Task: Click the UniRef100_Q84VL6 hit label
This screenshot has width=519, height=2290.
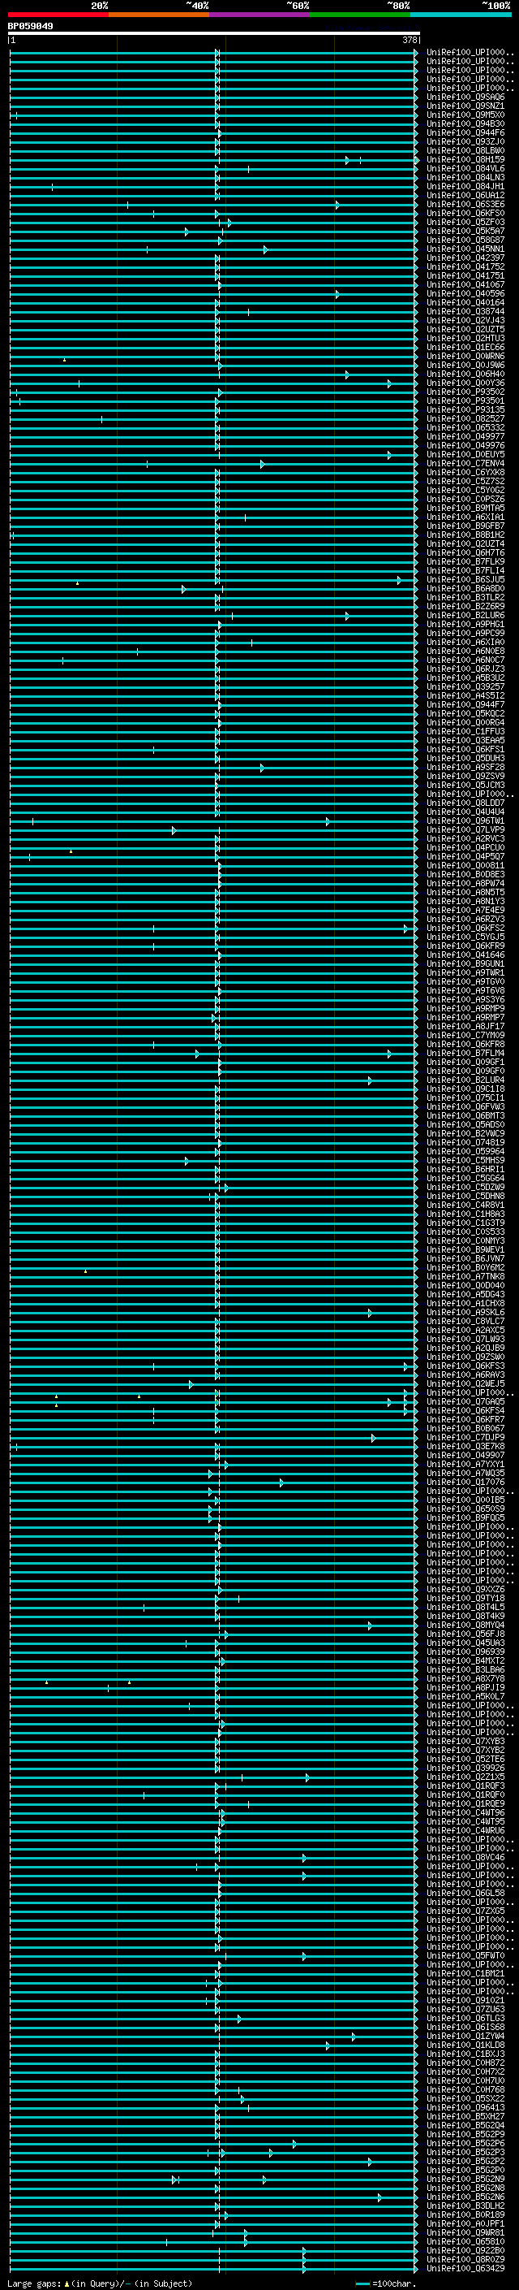Action: [465, 168]
